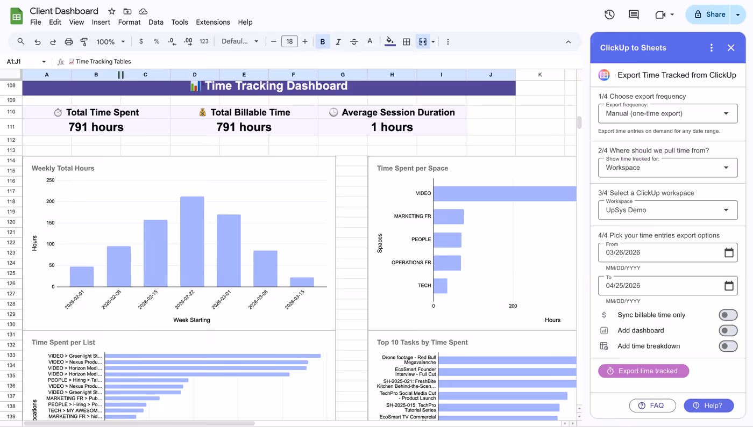Expand the Share options arrow
The height and width of the screenshot is (427, 753).
coord(737,15)
